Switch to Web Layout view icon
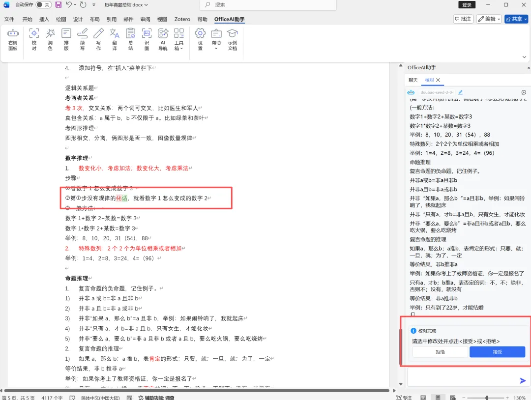Image resolution: width=531 pixels, height=400 pixels. click(453, 398)
